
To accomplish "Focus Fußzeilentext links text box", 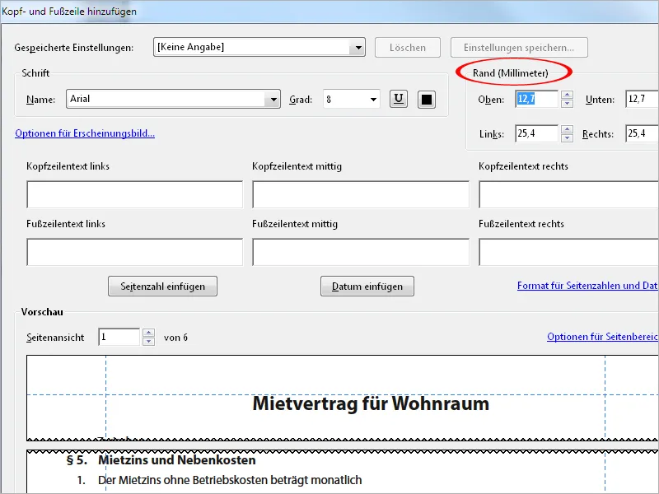I will pyautogui.click(x=134, y=252).
